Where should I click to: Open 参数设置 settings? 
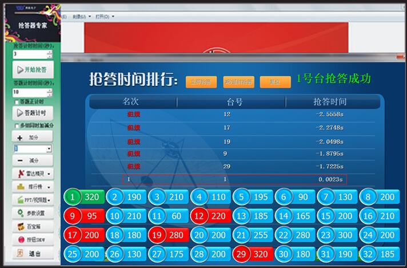tap(32, 213)
